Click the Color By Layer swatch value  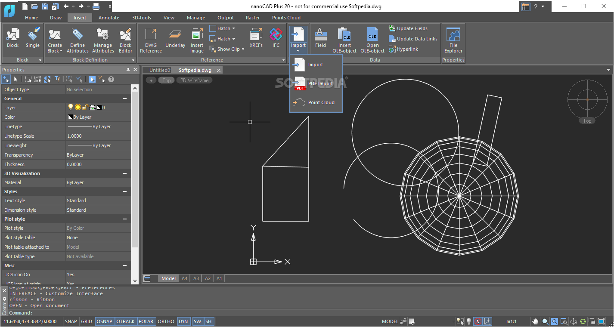[98, 117]
